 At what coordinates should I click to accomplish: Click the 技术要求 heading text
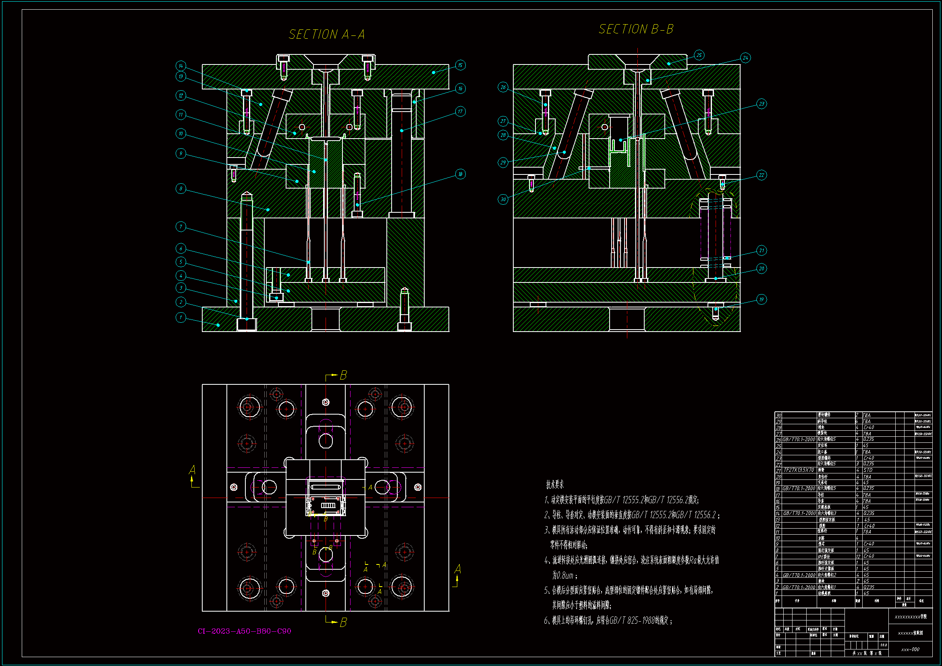click(x=555, y=485)
